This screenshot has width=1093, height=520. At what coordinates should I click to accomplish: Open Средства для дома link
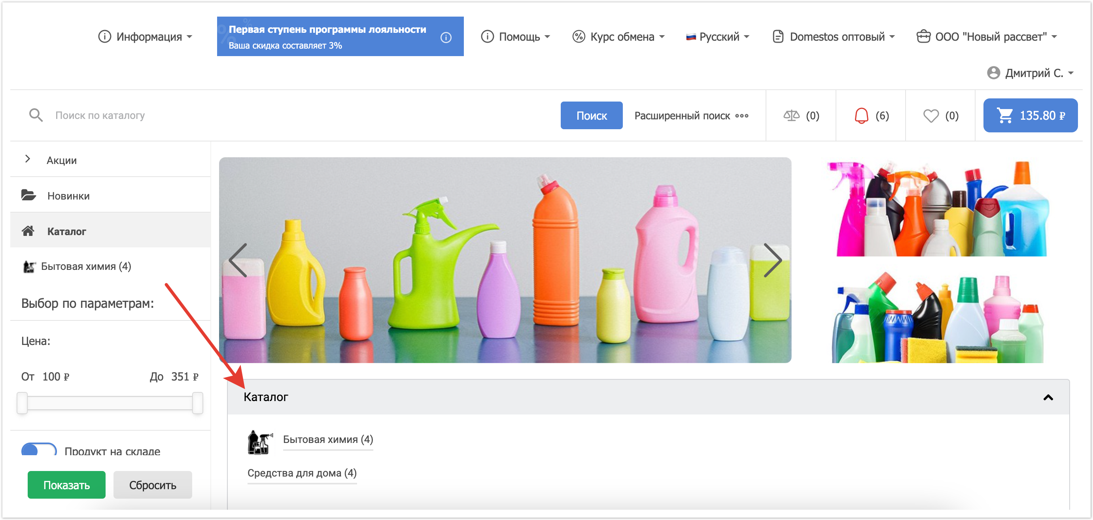pos(302,473)
